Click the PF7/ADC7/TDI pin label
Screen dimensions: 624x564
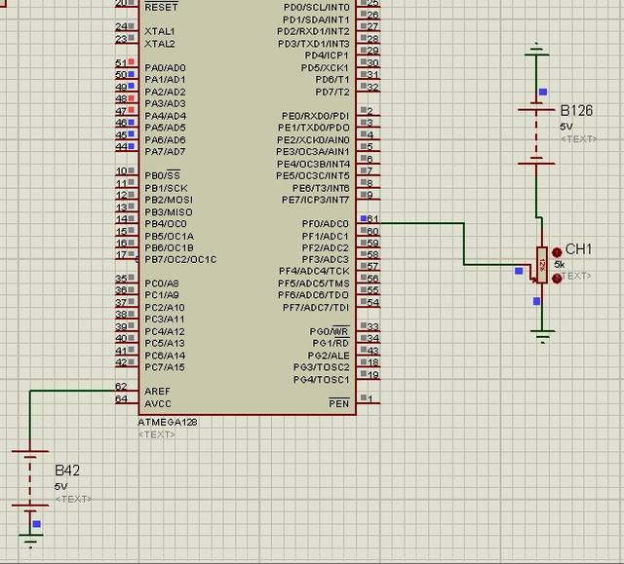pos(316,307)
